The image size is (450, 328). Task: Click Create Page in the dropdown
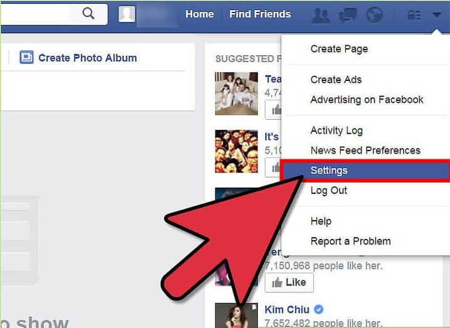pyautogui.click(x=339, y=49)
